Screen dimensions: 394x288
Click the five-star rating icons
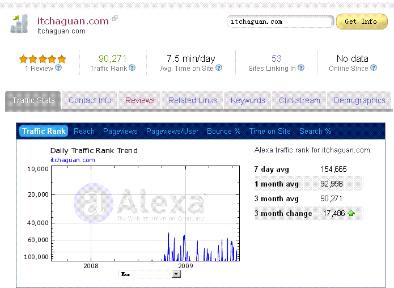[43, 59]
